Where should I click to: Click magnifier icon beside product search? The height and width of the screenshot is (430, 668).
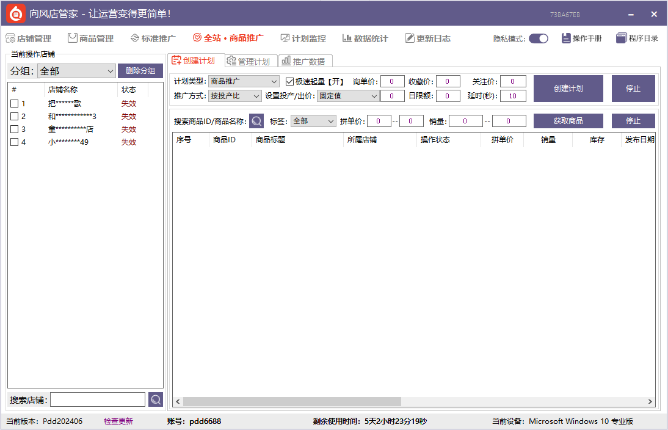click(x=256, y=121)
